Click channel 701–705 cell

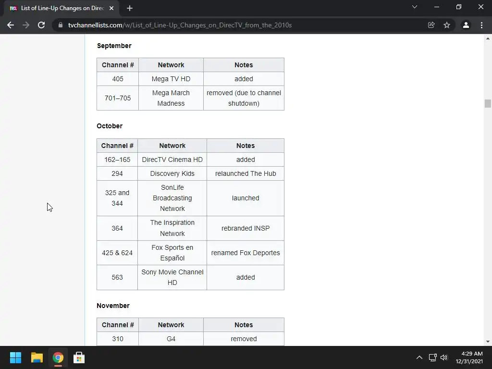coord(118,98)
